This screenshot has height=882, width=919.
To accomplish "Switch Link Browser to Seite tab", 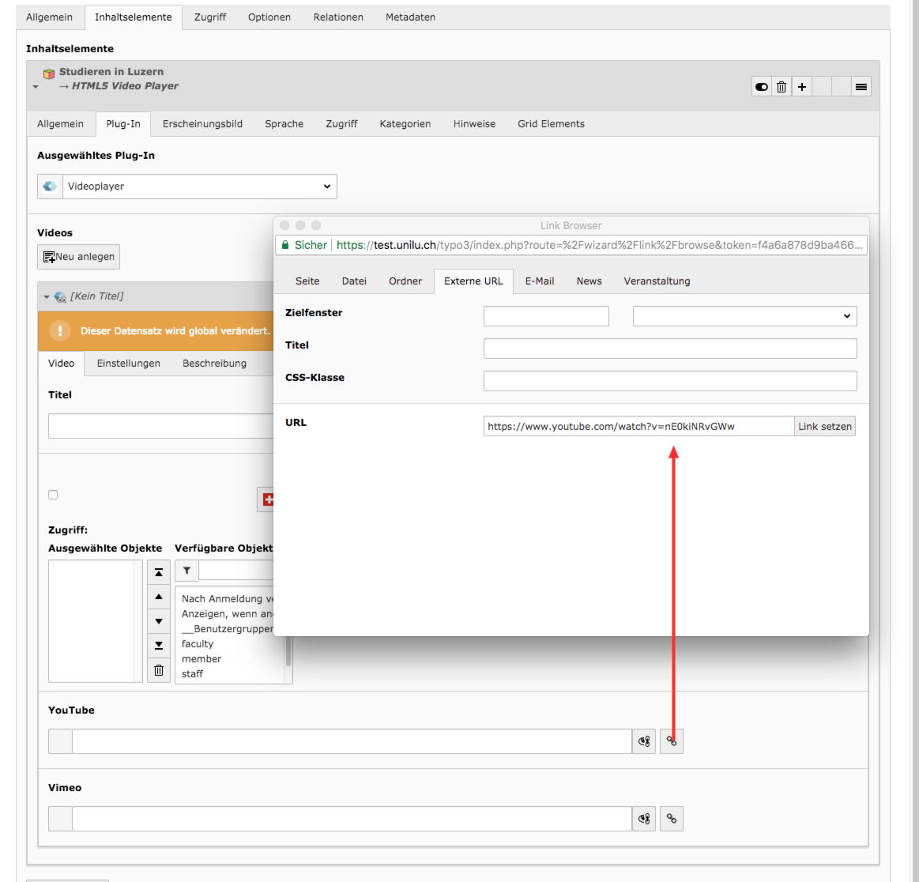I will [307, 281].
